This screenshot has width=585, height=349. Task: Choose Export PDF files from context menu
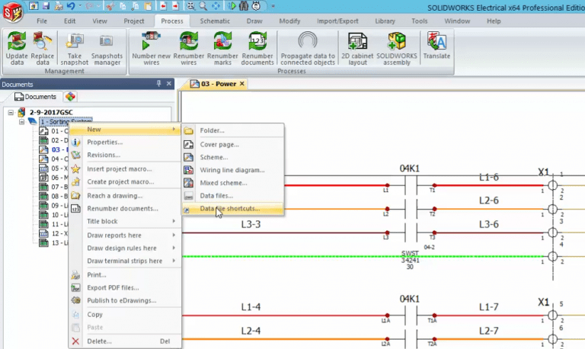[x=113, y=287]
